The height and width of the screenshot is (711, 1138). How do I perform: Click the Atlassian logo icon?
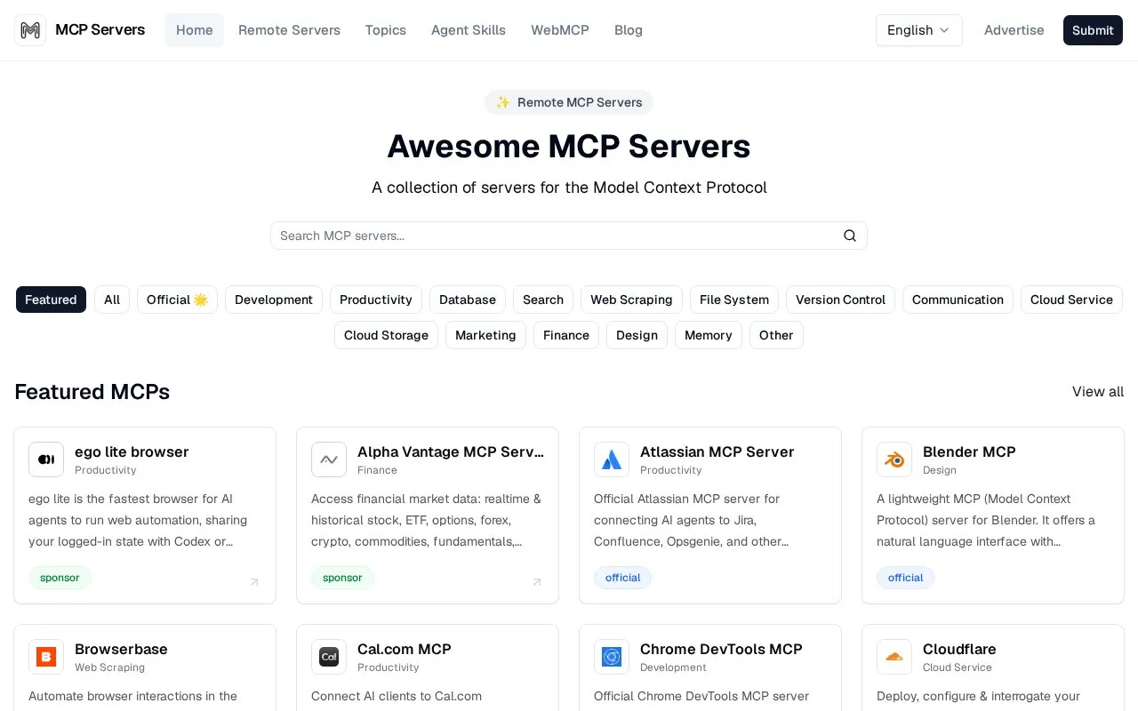point(612,459)
